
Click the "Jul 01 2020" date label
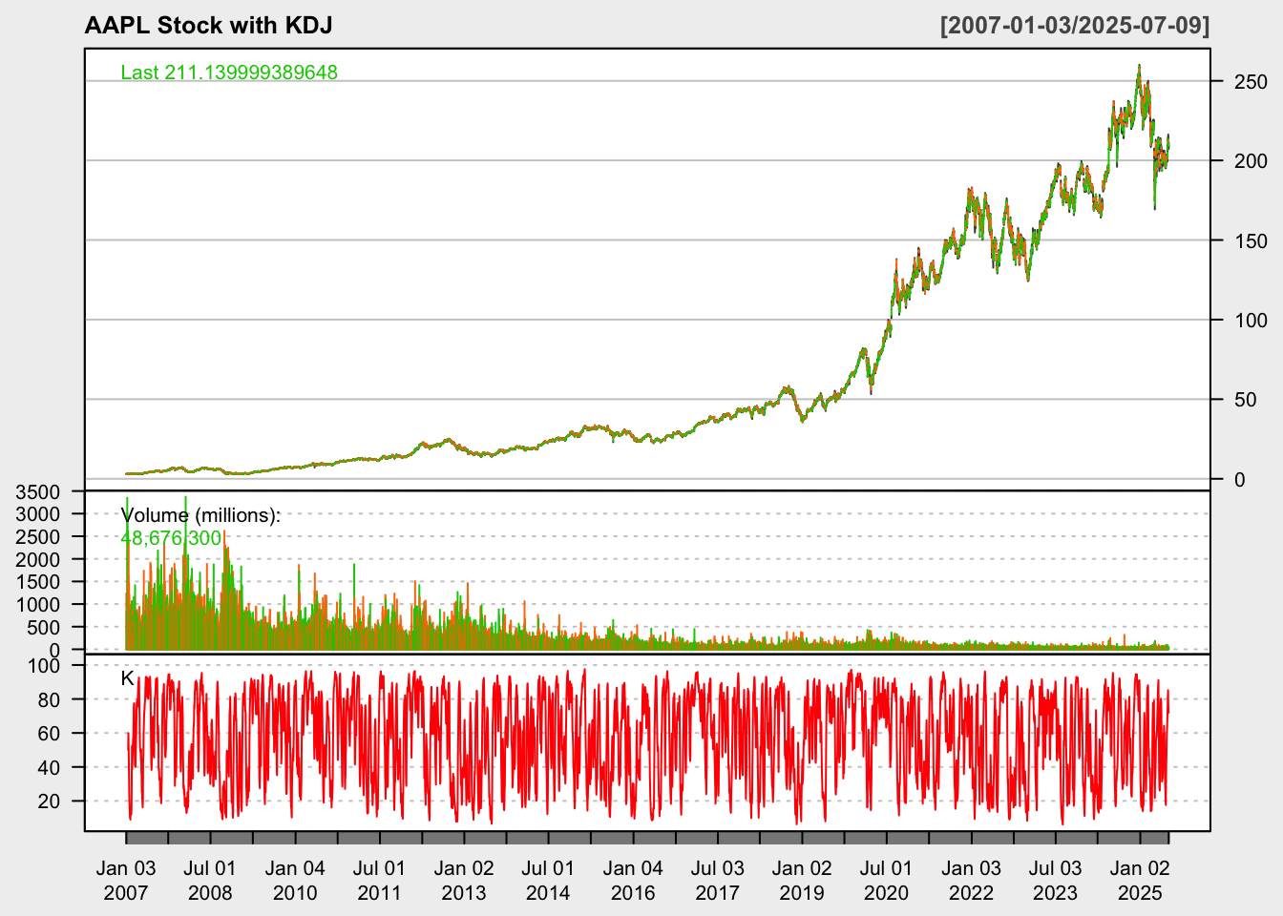pos(886,881)
